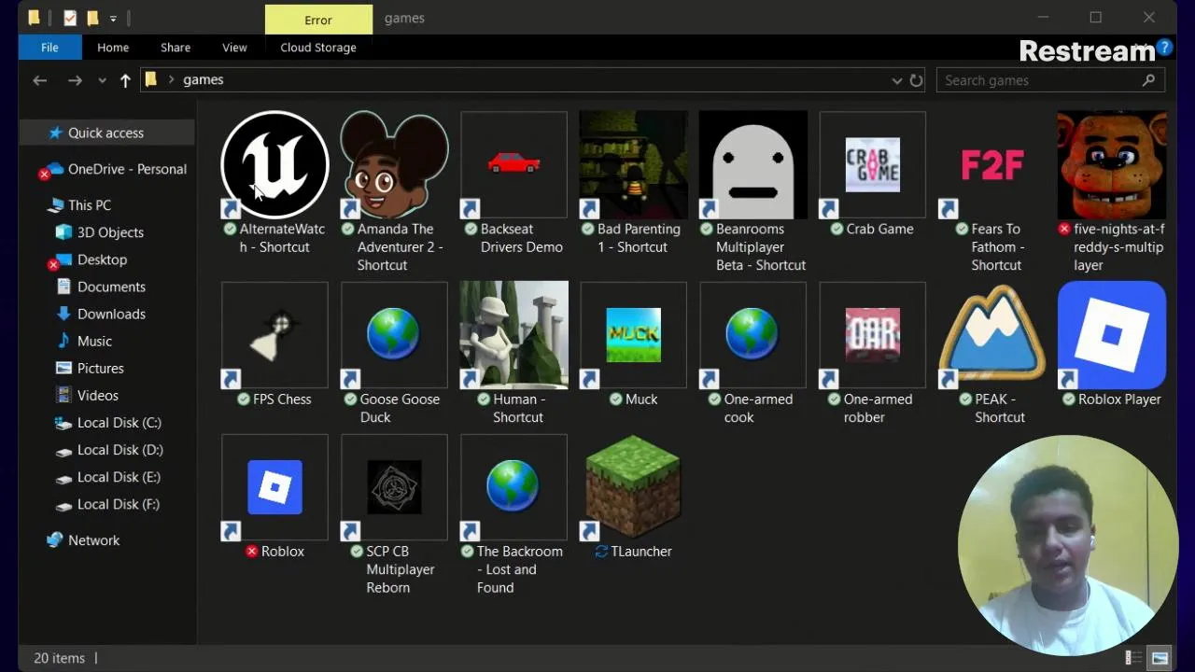Click the games address bar path
Screen dimensions: 1195x672
click(x=203, y=80)
